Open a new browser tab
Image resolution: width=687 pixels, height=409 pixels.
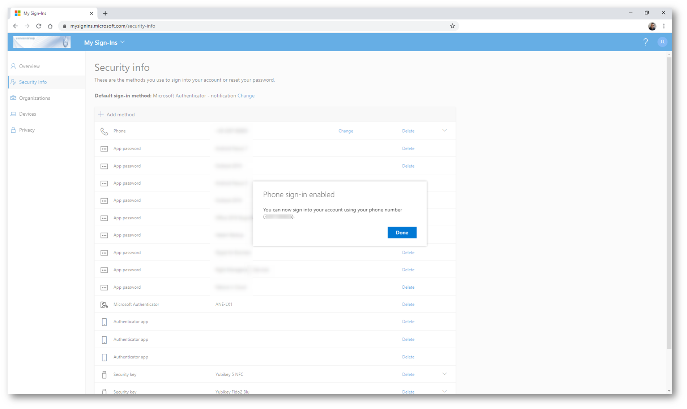105,13
